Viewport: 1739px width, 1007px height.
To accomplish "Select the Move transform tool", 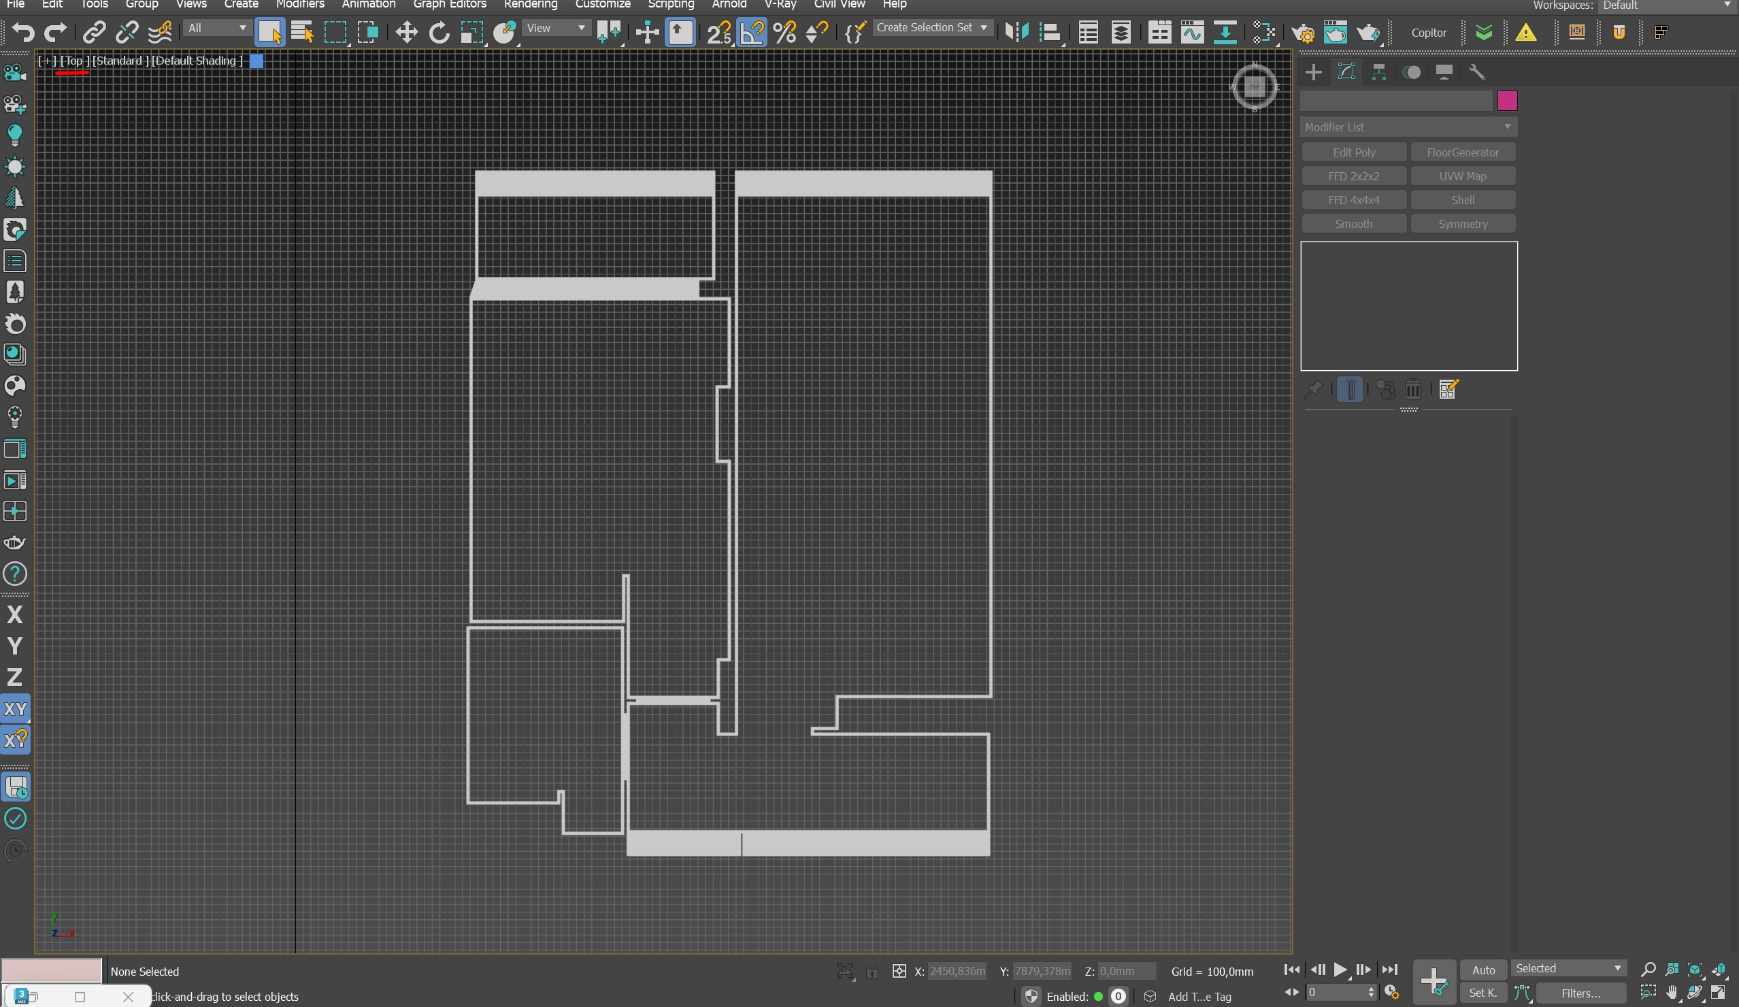I will [x=406, y=33].
